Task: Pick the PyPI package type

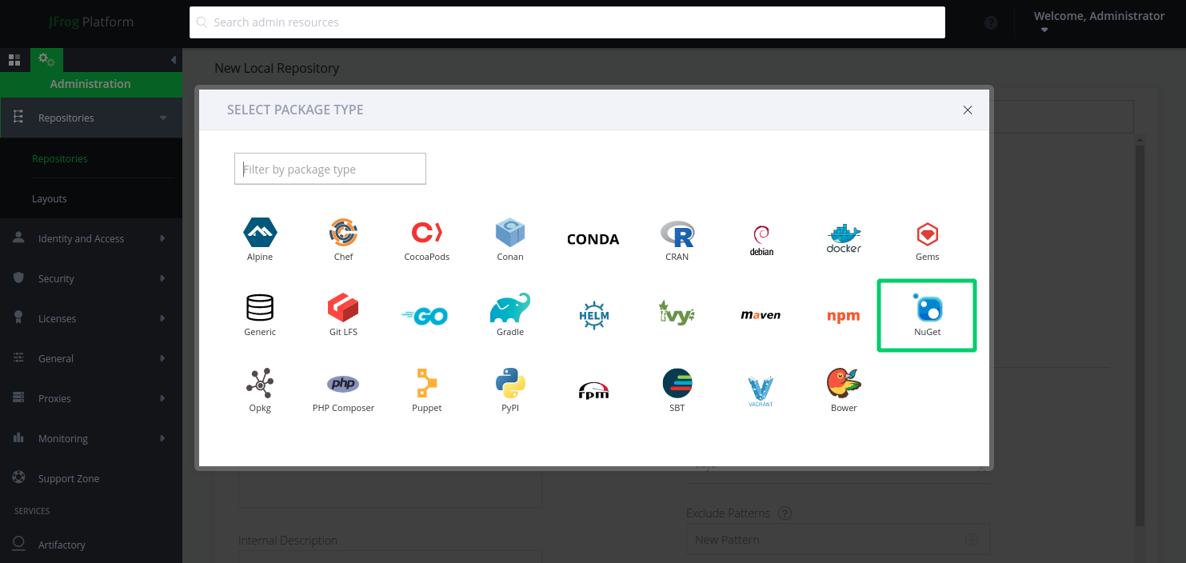Action: coord(509,389)
